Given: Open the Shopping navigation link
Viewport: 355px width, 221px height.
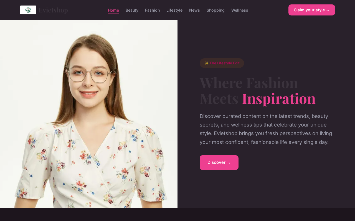Looking at the screenshot, I should pyautogui.click(x=215, y=10).
